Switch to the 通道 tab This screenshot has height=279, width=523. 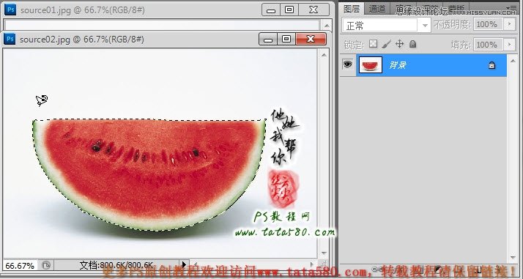tap(377, 9)
